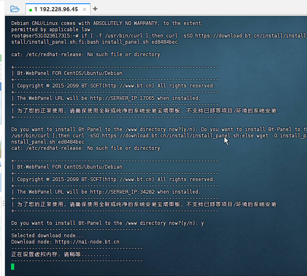
Task: Click the green connection status dot
Action: (30, 10)
